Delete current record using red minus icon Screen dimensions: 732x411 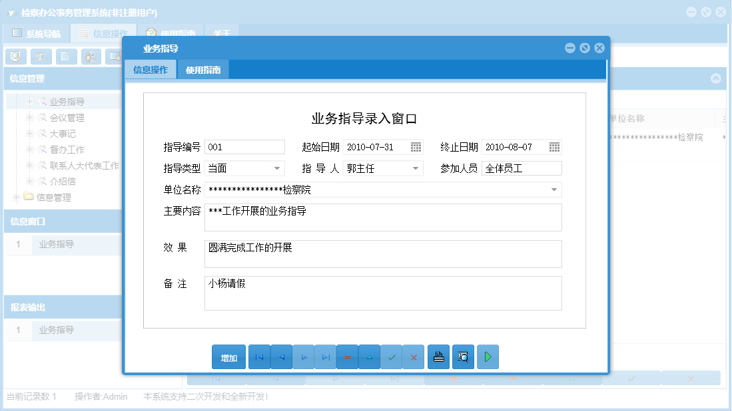coord(347,357)
